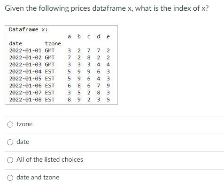Click the 'tzone' answer label text
The width and height of the screenshot is (224, 186).
coord(24,124)
